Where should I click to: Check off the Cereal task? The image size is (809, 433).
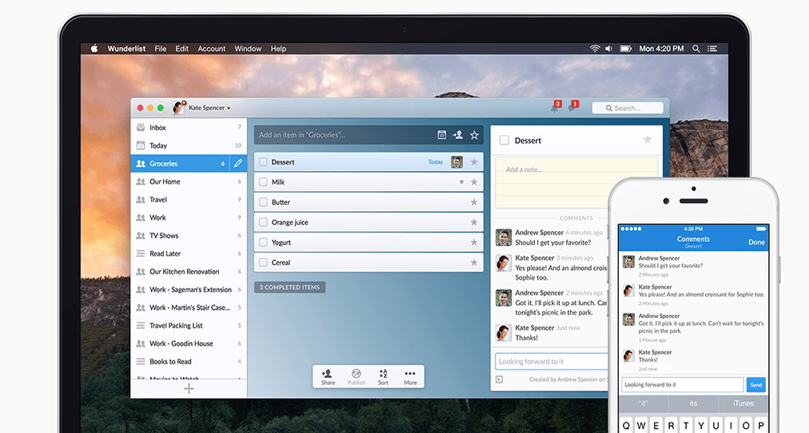point(263,262)
